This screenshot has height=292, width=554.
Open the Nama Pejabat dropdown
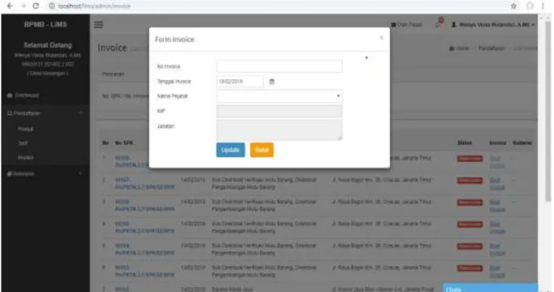pyautogui.click(x=279, y=96)
